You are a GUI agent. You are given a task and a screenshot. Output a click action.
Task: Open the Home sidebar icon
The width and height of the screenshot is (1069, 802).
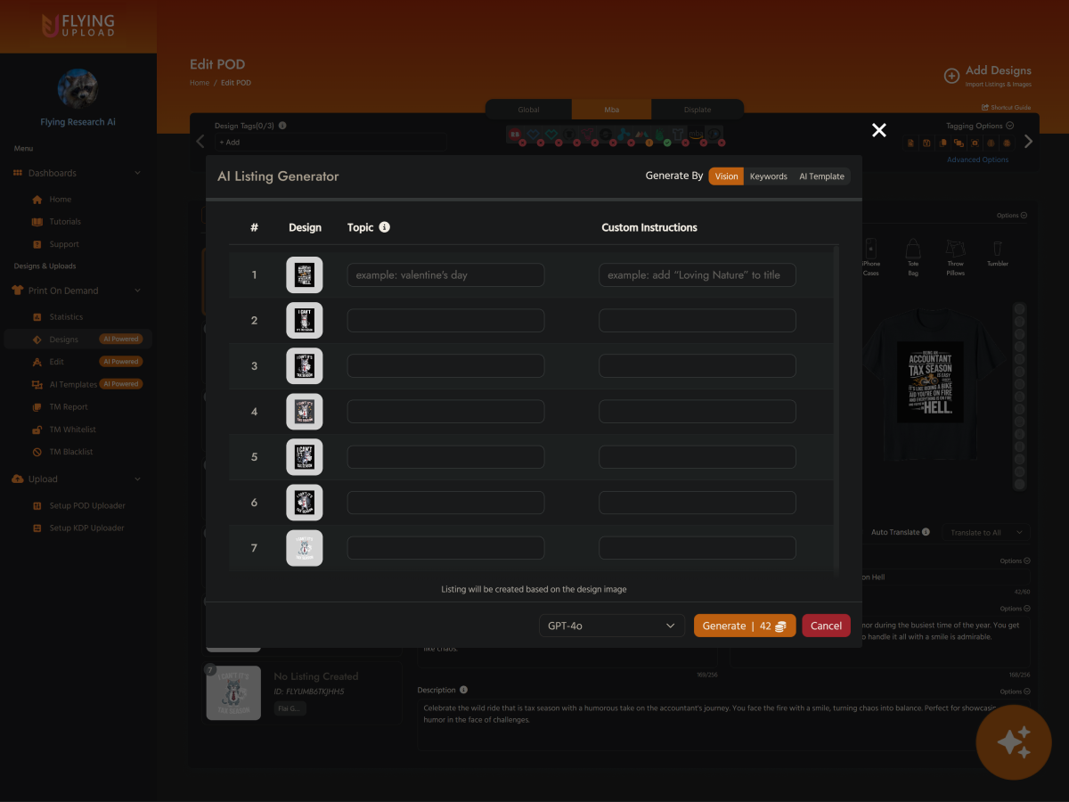point(37,200)
